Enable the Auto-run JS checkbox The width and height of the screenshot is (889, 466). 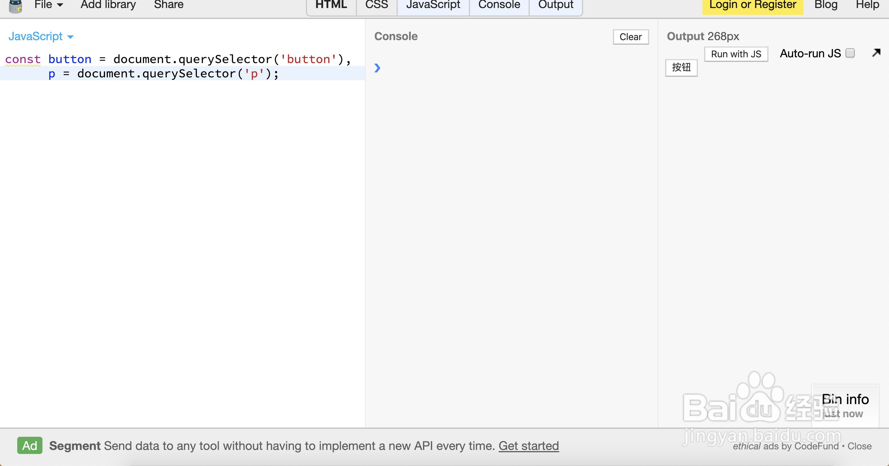click(x=850, y=53)
